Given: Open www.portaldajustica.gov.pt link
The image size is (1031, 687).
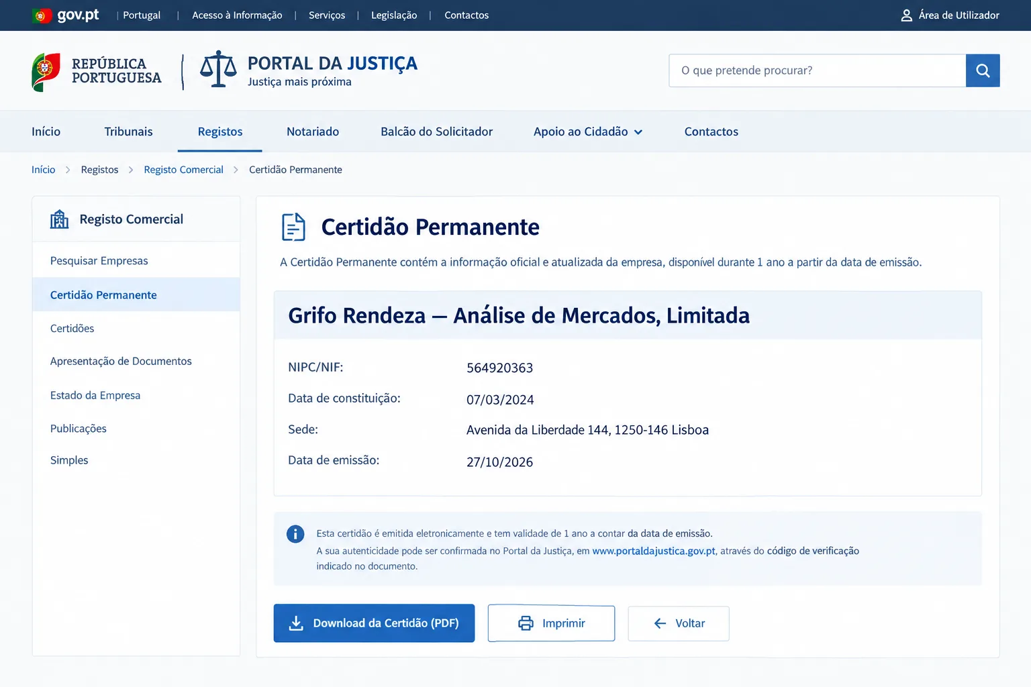Looking at the screenshot, I should (x=654, y=551).
